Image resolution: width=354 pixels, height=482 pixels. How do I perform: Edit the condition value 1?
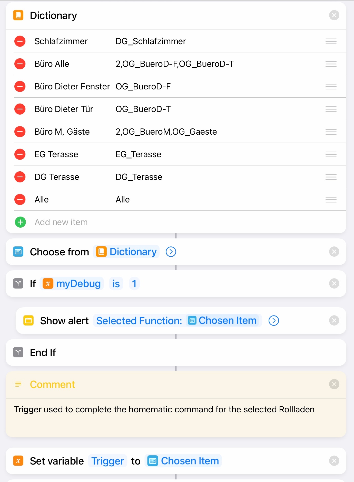click(134, 284)
